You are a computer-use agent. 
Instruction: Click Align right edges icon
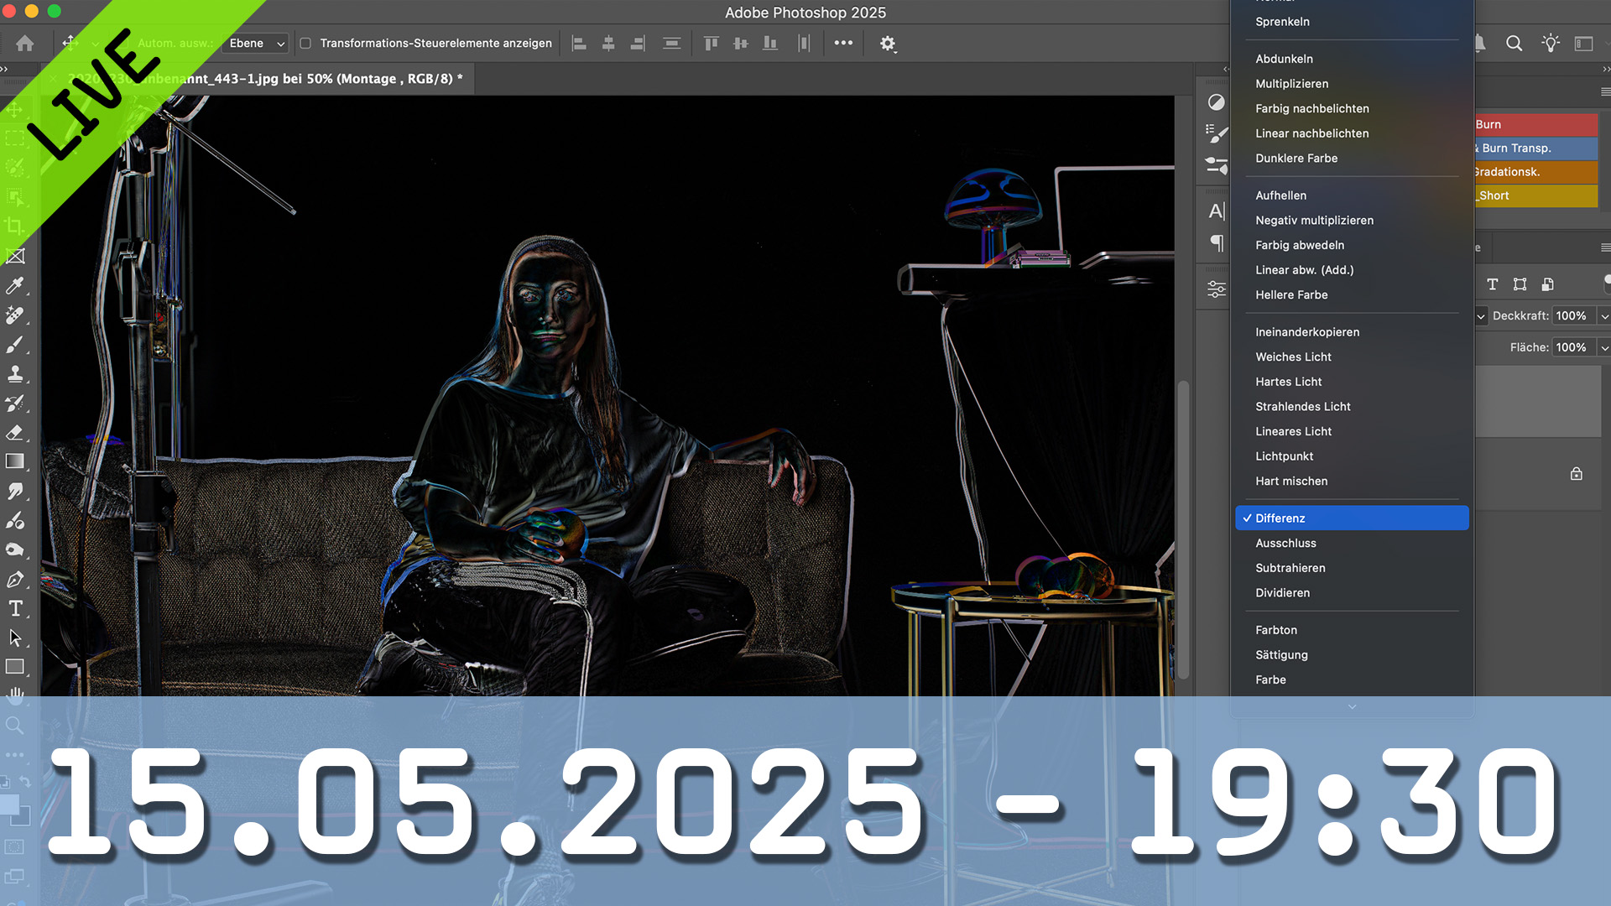click(638, 44)
